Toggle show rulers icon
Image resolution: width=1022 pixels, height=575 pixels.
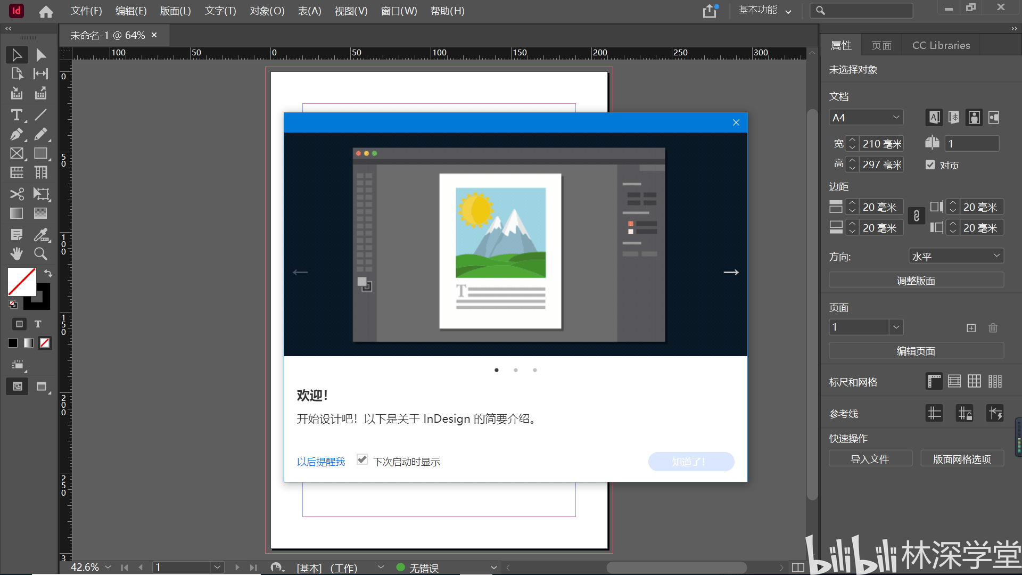[934, 381]
